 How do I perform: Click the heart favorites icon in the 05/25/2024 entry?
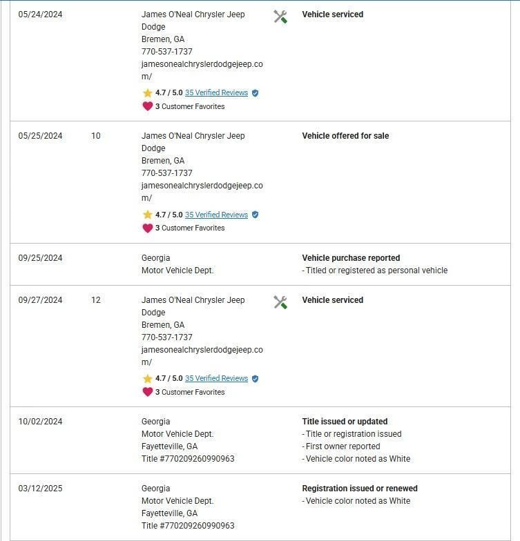point(147,228)
